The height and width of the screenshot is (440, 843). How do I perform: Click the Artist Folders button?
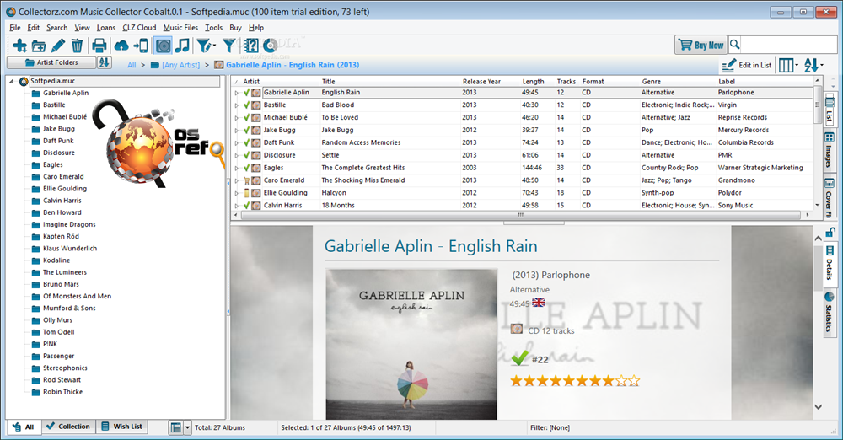(51, 62)
